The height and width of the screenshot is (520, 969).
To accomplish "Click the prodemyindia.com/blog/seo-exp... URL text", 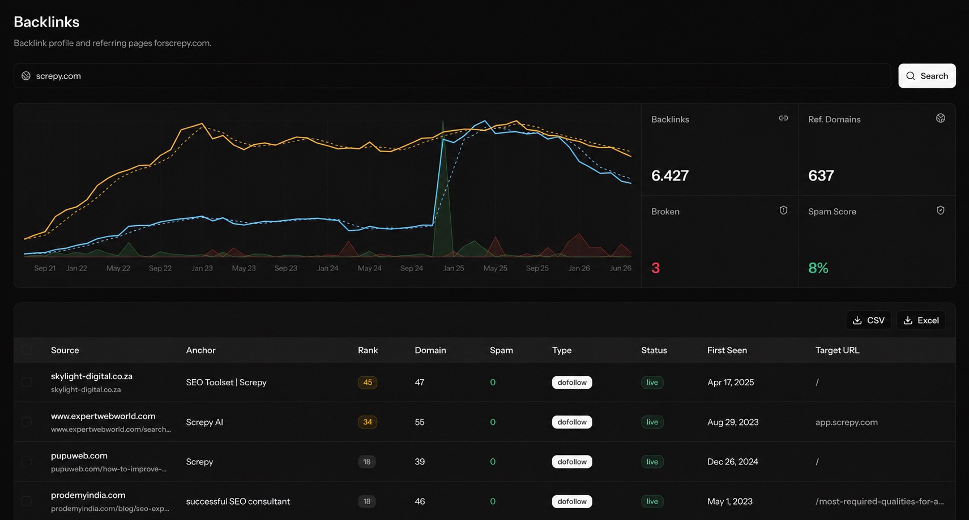I will [110, 508].
